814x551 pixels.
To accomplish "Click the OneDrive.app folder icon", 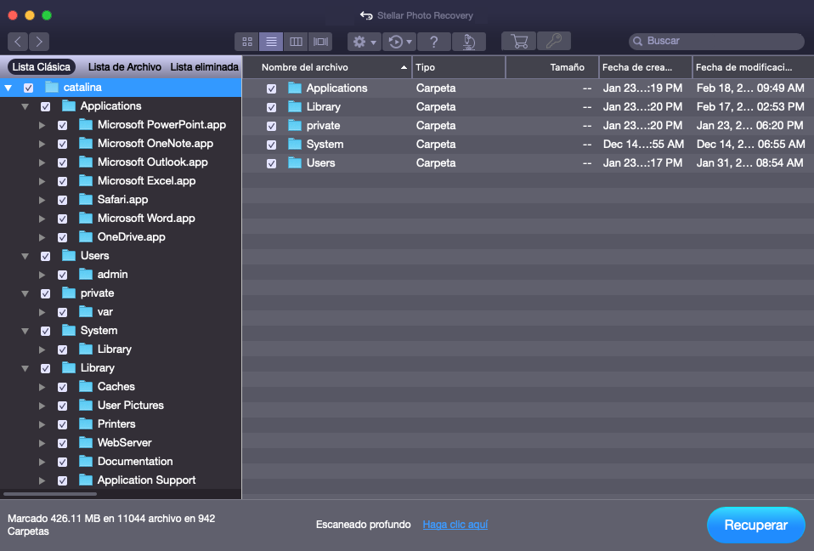I will [86, 236].
